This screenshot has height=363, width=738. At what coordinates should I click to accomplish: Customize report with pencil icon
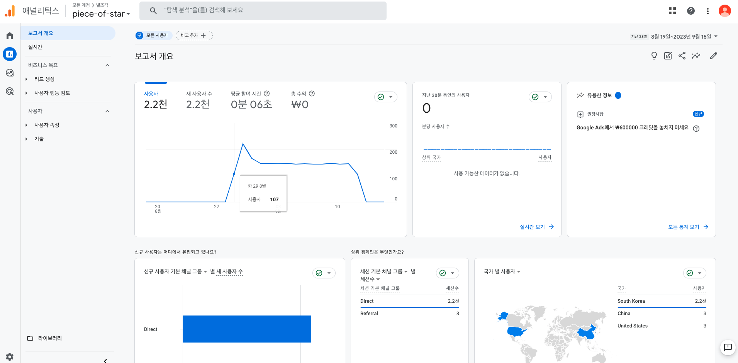click(714, 56)
